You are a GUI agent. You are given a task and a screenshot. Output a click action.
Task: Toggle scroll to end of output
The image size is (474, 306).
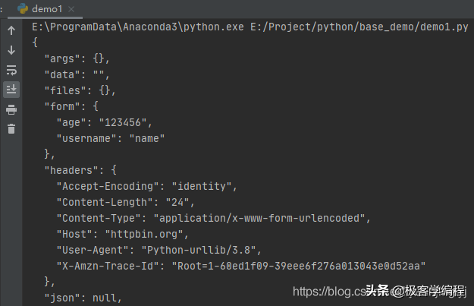pyautogui.click(x=11, y=90)
